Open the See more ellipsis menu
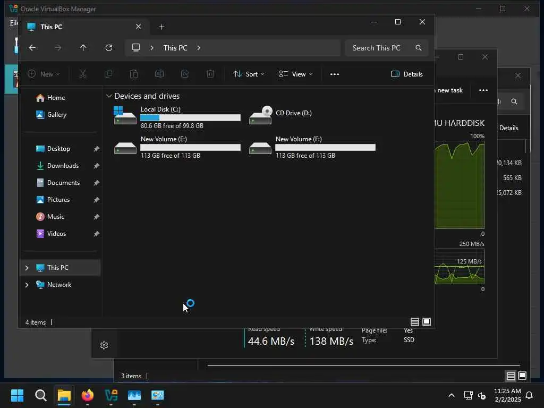 tap(335, 74)
